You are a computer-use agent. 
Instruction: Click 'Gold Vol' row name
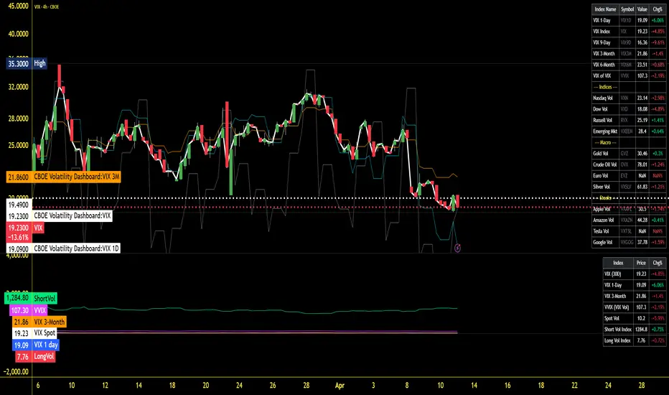click(600, 154)
